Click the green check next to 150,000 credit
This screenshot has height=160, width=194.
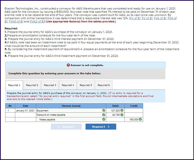(140, 119)
